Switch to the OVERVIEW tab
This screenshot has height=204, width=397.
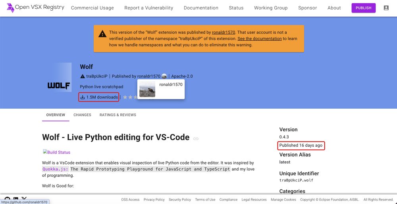tap(56, 115)
